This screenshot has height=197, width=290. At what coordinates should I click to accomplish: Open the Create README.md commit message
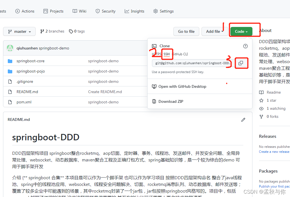pyautogui.click(x=105, y=92)
